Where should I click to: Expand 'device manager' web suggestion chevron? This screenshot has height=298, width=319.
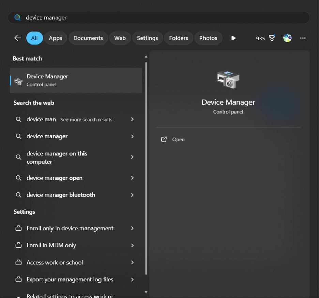click(x=132, y=136)
